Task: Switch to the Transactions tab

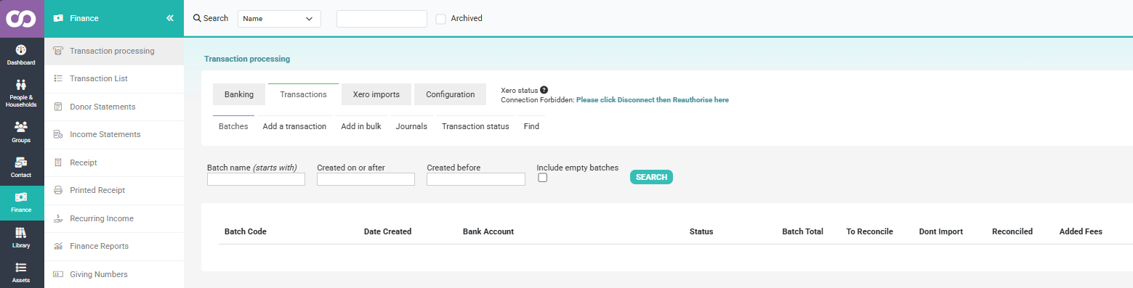Action: [303, 94]
